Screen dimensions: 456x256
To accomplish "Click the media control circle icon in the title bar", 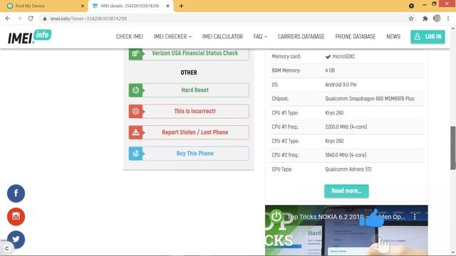I will point(411,6).
